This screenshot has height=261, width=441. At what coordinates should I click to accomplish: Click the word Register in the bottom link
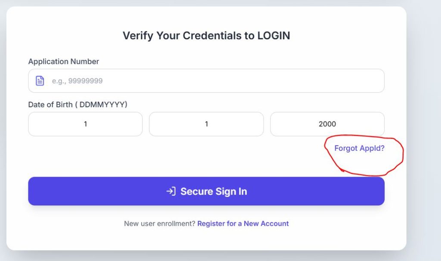(211, 224)
